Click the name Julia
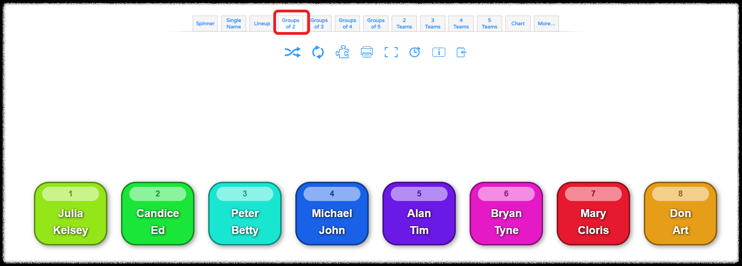742x266 pixels. tap(71, 213)
